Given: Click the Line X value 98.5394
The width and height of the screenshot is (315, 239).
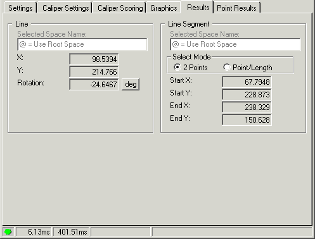Looking at the screenshot, I should click(94, 59).
